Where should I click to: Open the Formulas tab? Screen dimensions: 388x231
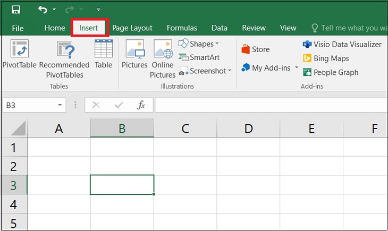(182, 28)
